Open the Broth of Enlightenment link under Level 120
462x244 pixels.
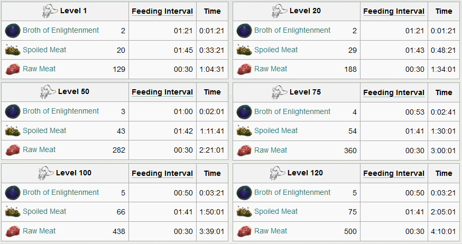coord(292,192)
